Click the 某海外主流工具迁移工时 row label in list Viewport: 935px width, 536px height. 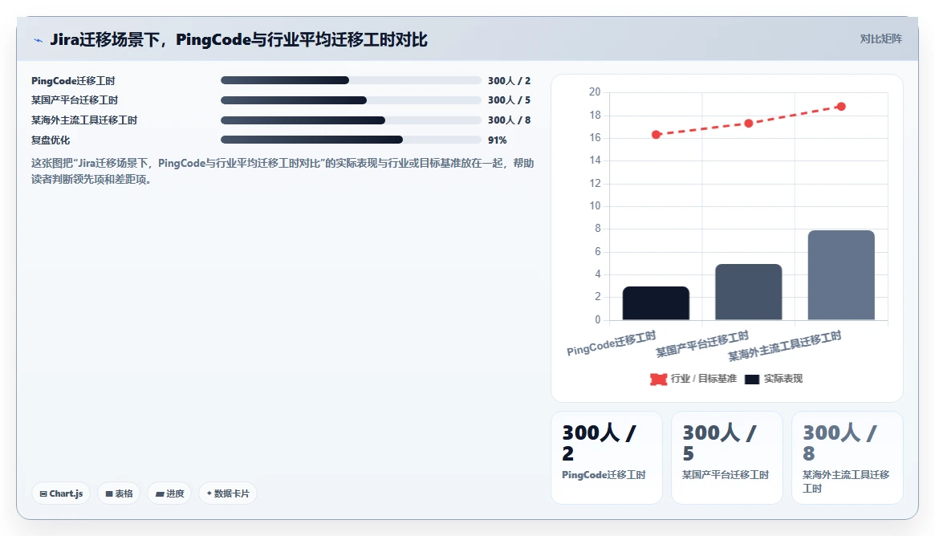pos(84,120)
